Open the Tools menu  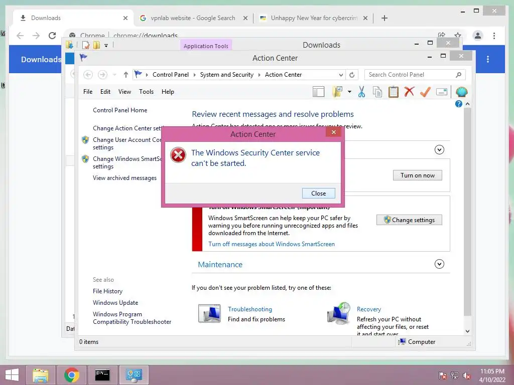(x=146, y=92)
